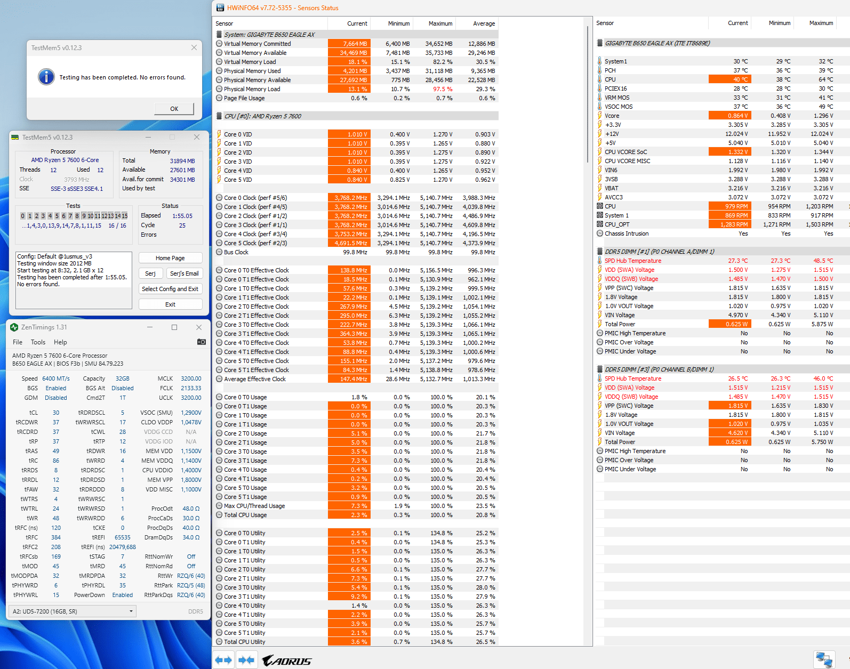Click the lightning icon next to +12V
Screen dimensions: 850x669
[600, 134]
